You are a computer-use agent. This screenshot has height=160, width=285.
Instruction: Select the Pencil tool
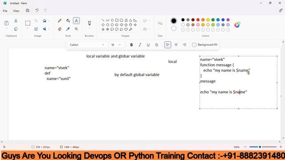[60, 21]
